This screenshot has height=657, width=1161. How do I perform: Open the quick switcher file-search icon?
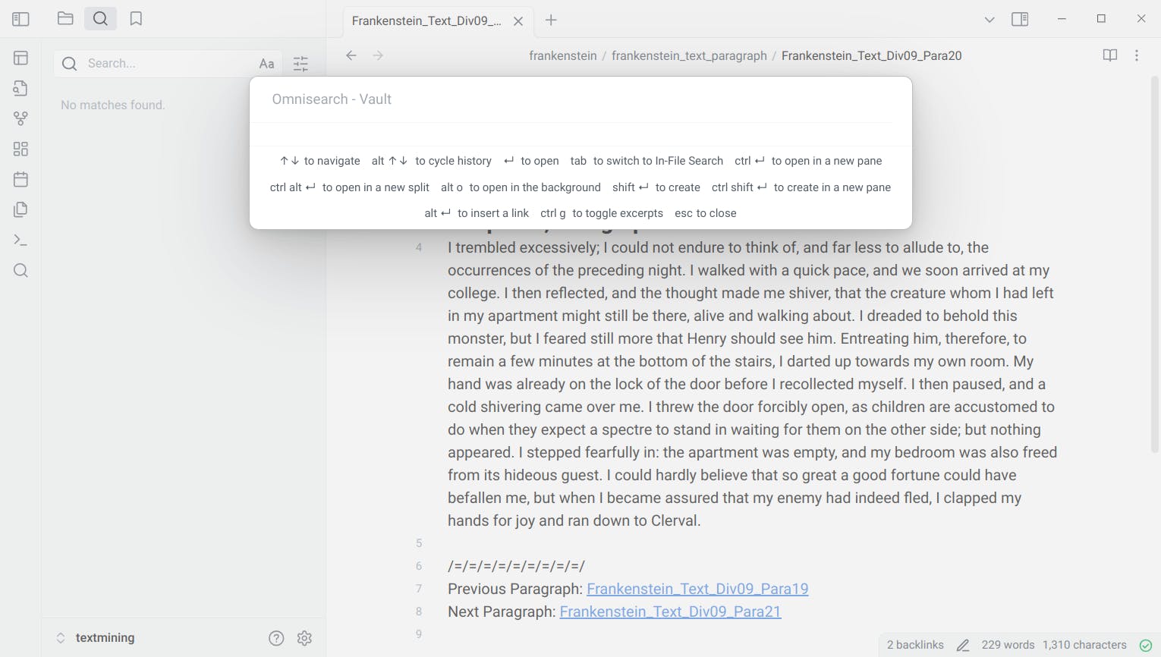point(20,88)
